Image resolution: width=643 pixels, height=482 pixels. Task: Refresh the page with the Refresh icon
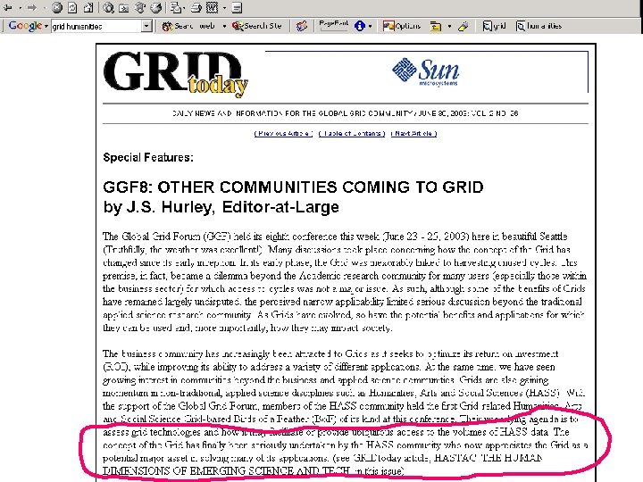[72, 7]
